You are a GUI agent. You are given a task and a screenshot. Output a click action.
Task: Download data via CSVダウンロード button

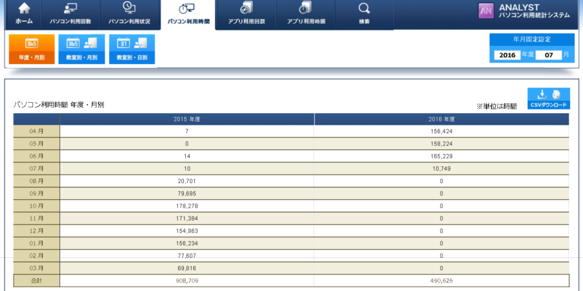click(x=548, y=98)
